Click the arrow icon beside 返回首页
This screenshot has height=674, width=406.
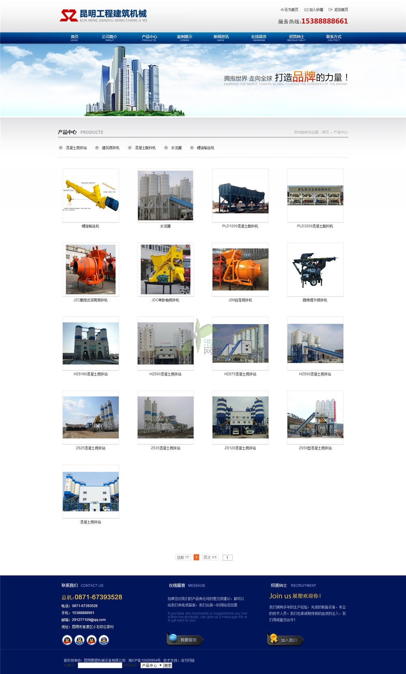tap(330, 10)
